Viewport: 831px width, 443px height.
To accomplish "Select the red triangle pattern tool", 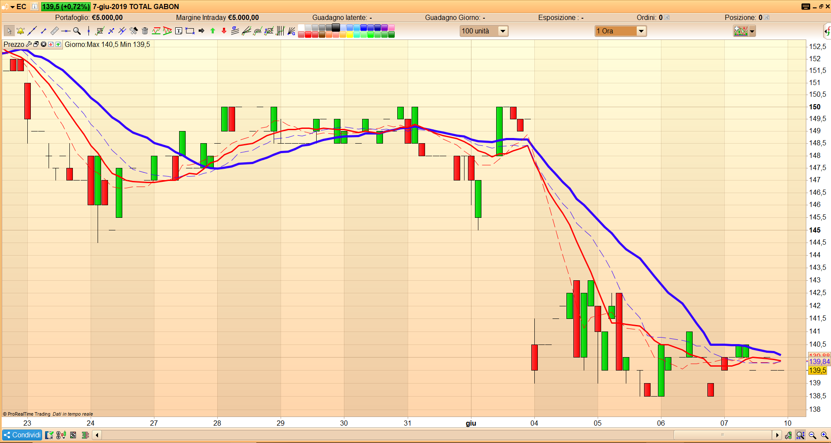I will click(x=167, y=31).
